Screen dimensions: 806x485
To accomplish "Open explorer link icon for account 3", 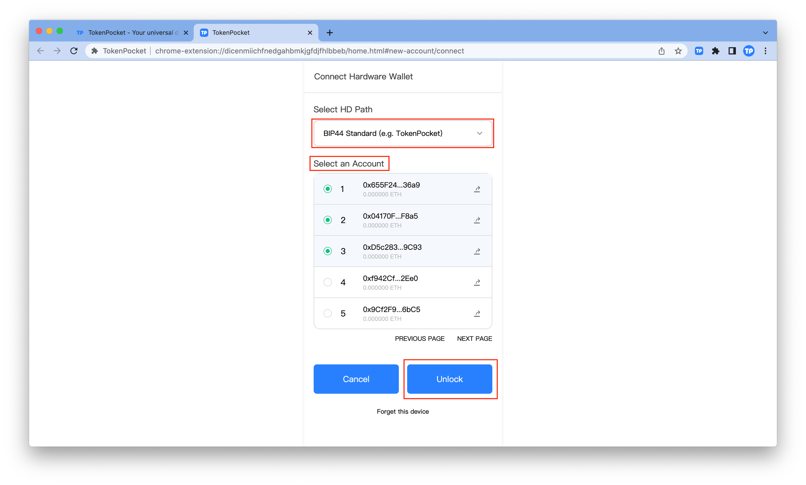I will [477, 251].
